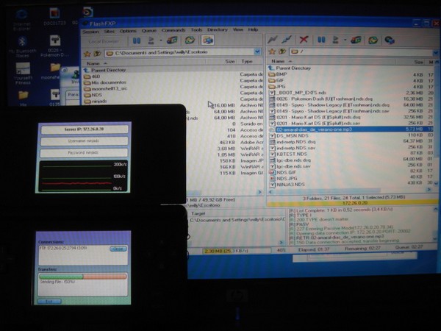Open the Directory menu
Viewport: 441px width, 331px height.
218,29
